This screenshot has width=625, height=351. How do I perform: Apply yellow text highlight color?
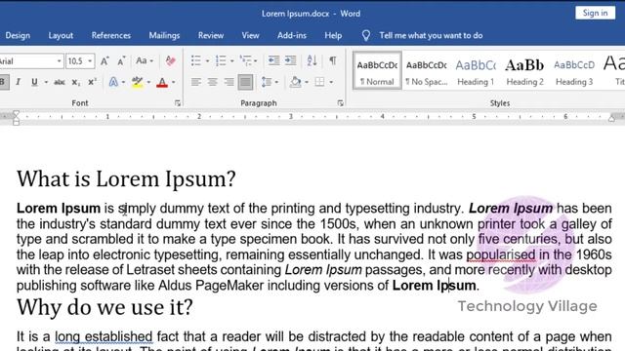coord(138,82)
